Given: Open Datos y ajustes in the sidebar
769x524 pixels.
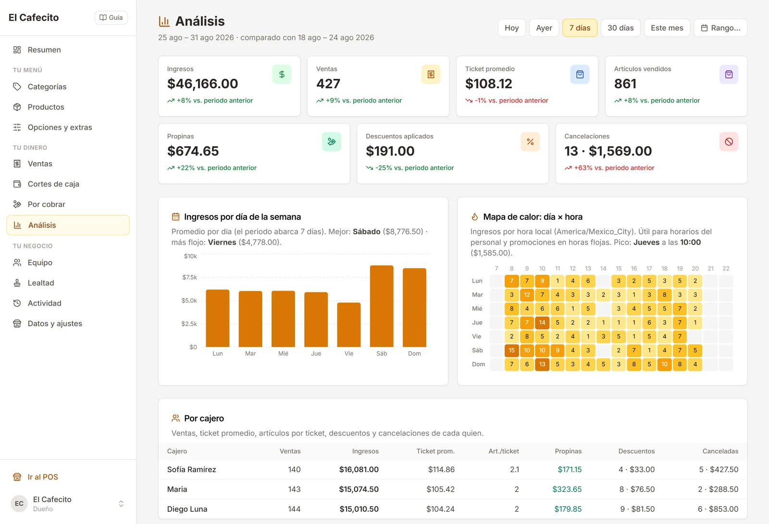Looking at the screenshot, I should coord(68,324).
